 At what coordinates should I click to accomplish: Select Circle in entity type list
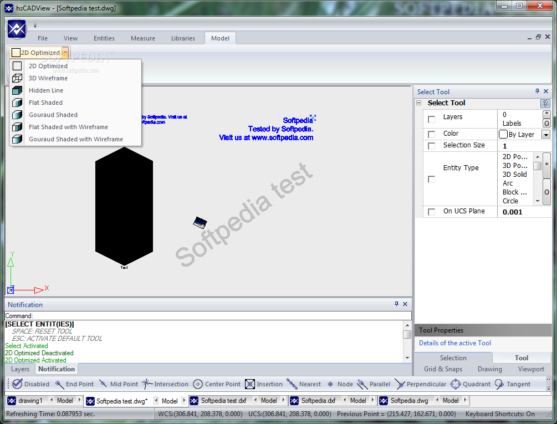point(510,201)
